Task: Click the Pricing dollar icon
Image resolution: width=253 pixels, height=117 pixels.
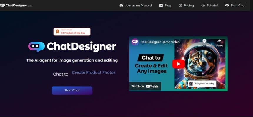Action: coord(180,6)
